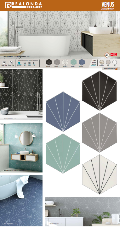
Task: Select the small green hexagon swatch
Action: (73, 62)
